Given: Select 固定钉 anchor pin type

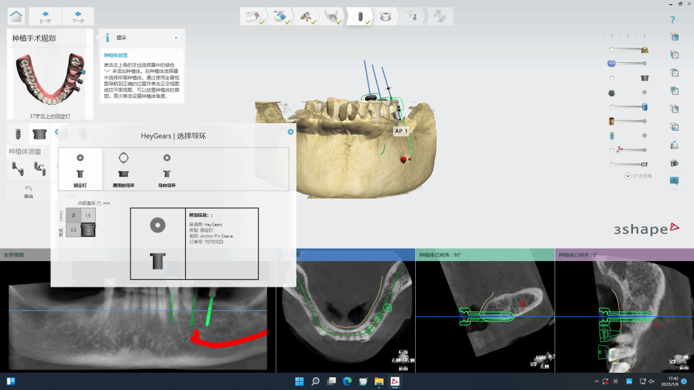Looking at the screenshot, I should [80, 169].
